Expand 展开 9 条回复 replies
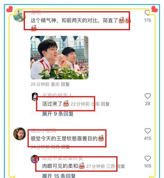This screenshot has height=178, width=164. click(58, 114)
